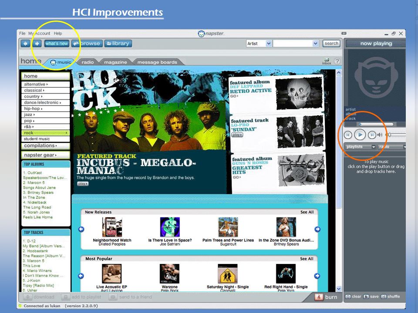Image resolution: width=418 pixels, height=313 pixels.
Task: Expand the alternative genre submenu
Action: (45, 84)
